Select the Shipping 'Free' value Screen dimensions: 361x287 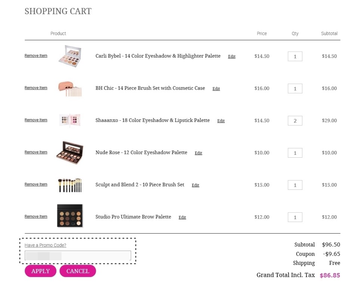coord(334,263)
